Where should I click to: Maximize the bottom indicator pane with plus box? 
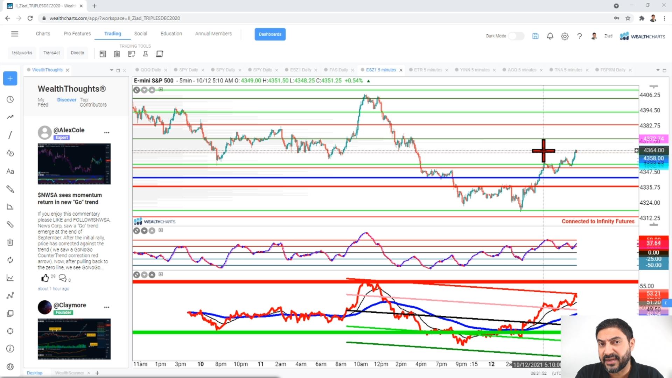[161, 274]
